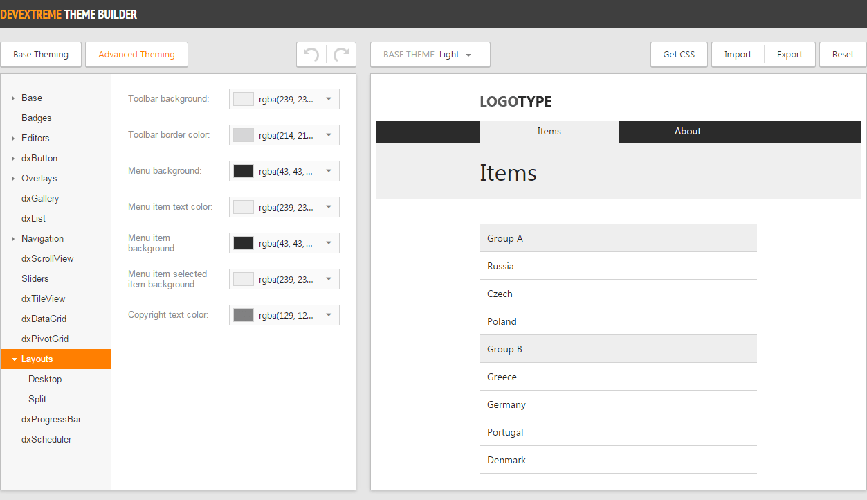Expand the Overlays tree node
Viewport: 867px width, 500px height.
13,179
